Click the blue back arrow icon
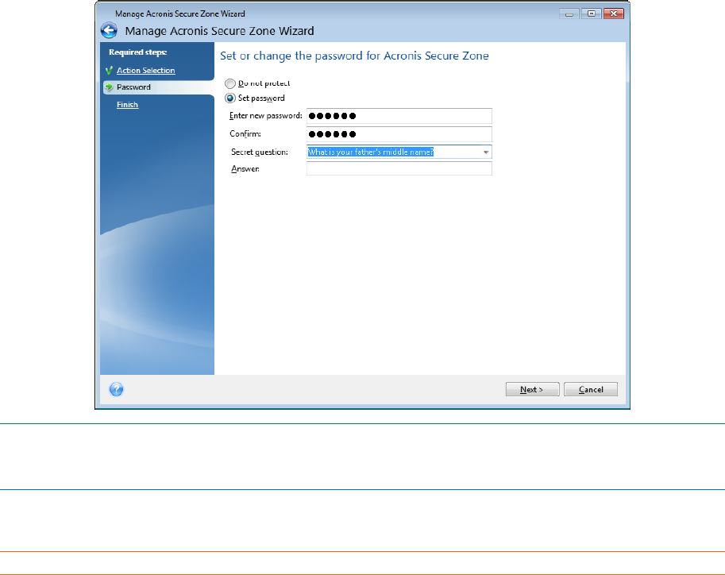Image resolution: width=725 pixels, height=575 pixels. (x=109, y=30)
